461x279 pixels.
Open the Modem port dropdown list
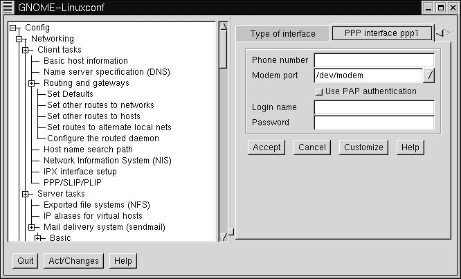(x=428, y=75)
